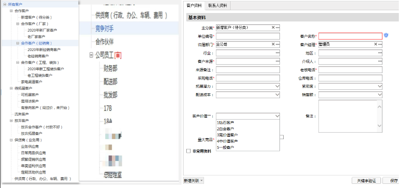This screenshot has width=402, height=188.
Task: Collapse the 所有客户 root node
Action: point(5,4)
